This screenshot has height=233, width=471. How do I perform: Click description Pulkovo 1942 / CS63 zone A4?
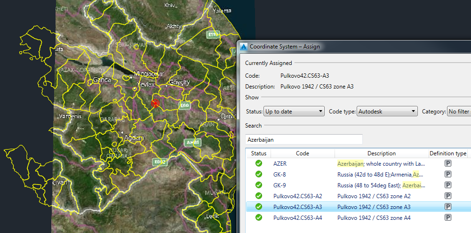click(374, 217)
